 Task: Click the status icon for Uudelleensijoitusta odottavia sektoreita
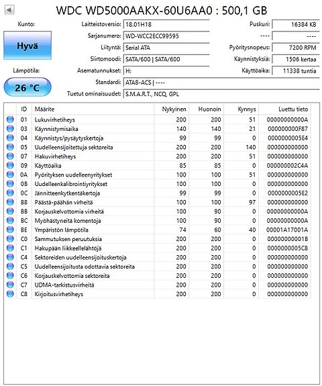(10, 267)
